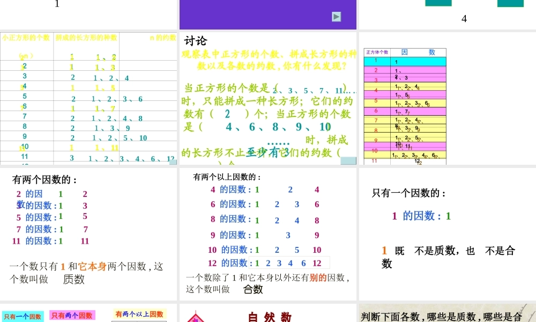Click the gray box at corner of 讨论 slide

click(348, 161)
